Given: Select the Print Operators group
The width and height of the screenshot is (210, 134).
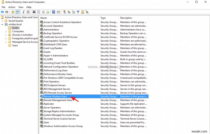Looking at the screenshot, I should (x=51, y=81).
